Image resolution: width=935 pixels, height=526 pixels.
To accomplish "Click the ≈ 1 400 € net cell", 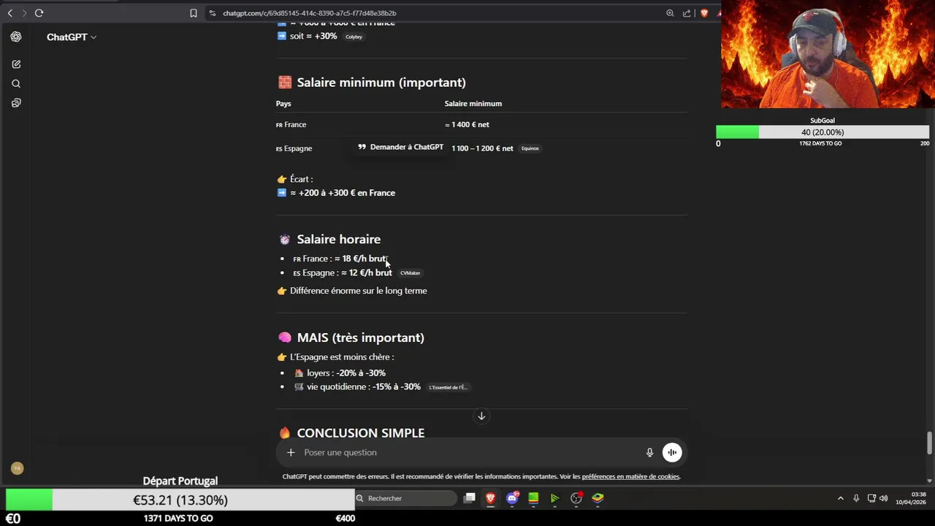I will click(467, 124).
